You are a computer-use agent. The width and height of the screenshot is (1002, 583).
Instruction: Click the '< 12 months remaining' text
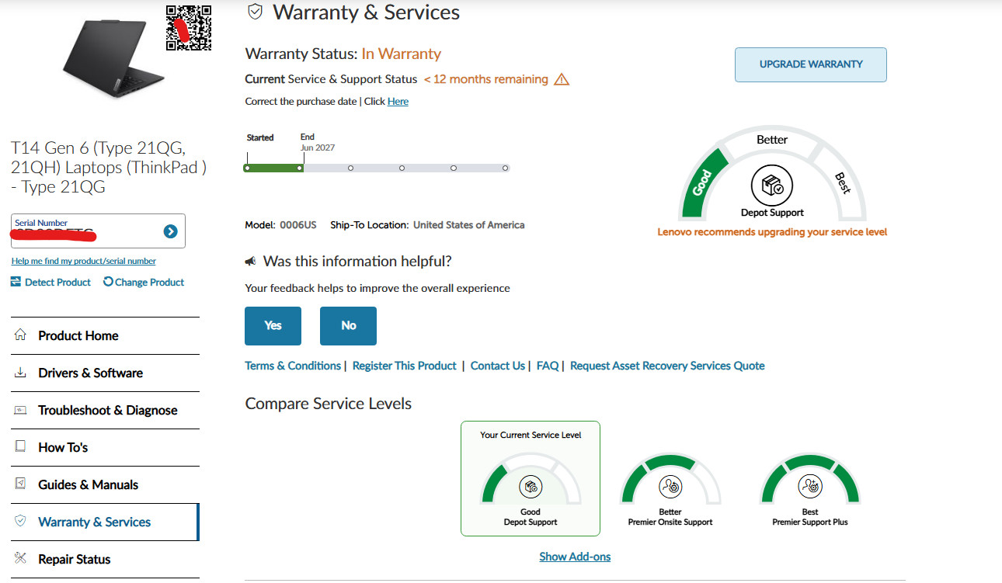point(485,79)
